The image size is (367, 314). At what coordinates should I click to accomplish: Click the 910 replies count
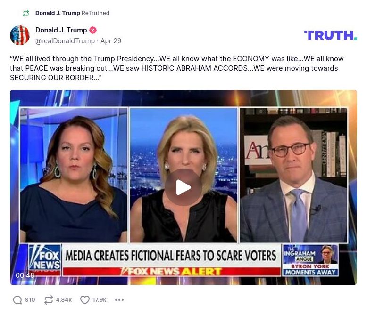coord(30,300)
